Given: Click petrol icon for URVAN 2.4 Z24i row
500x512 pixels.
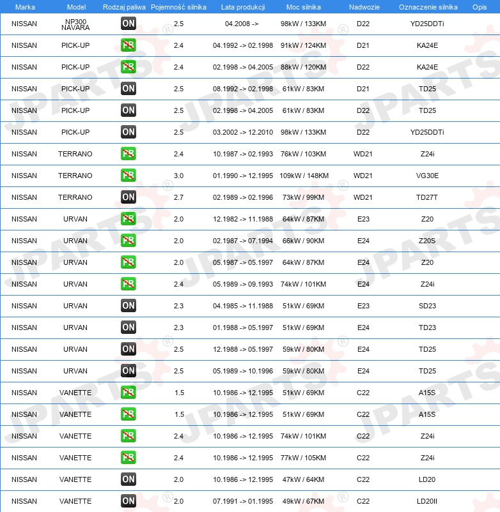Looking at the screenshot, I should (128, 284).
